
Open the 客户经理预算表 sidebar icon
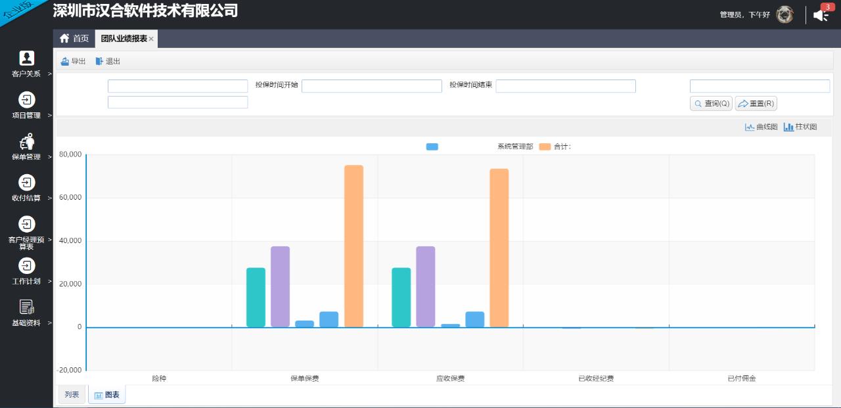26,224
